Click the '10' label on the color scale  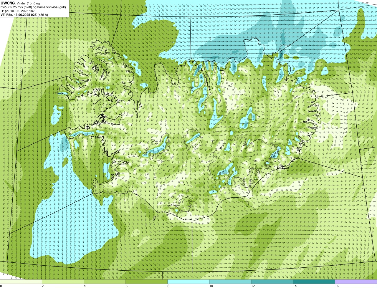(x=211, y=286)
